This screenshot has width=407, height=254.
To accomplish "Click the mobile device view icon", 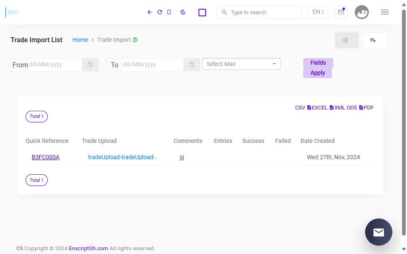I will [169, 12].
